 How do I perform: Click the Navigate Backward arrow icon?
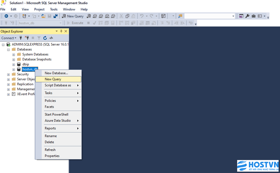click(6, 16)
